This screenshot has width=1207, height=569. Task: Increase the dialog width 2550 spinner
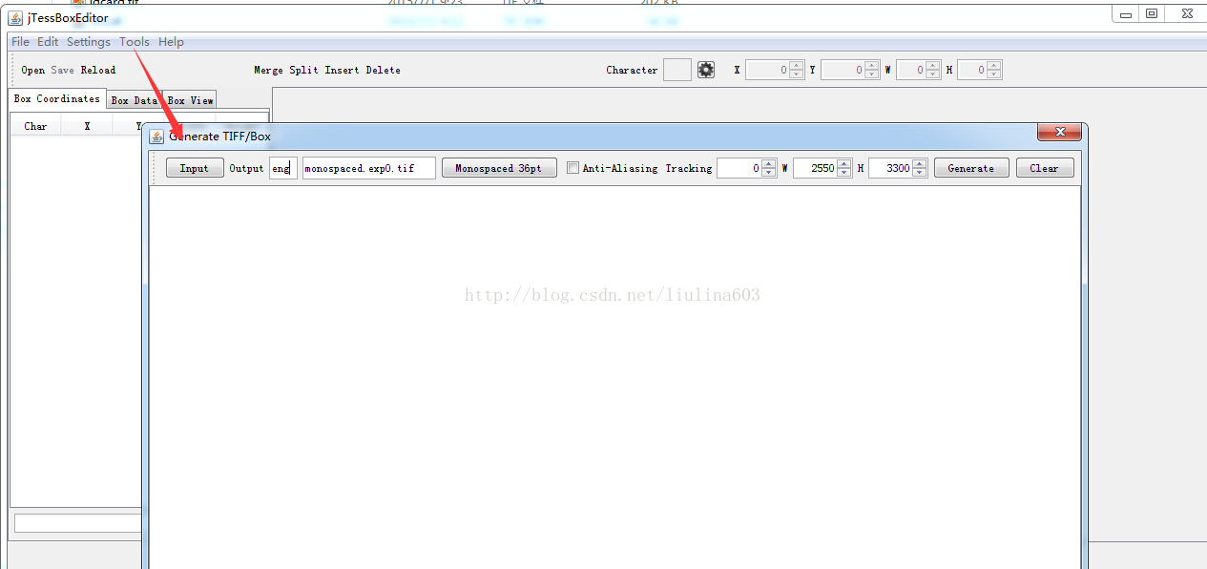[844, 163]
